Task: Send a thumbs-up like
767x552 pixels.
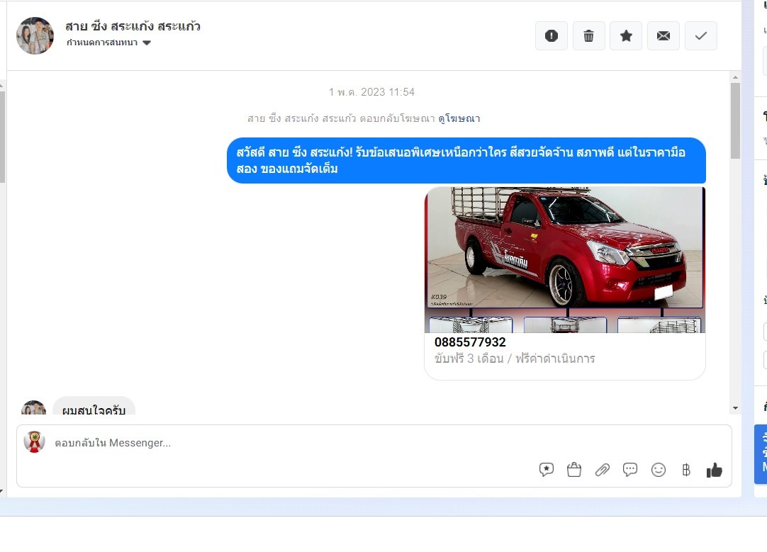Action: point(714,469)
